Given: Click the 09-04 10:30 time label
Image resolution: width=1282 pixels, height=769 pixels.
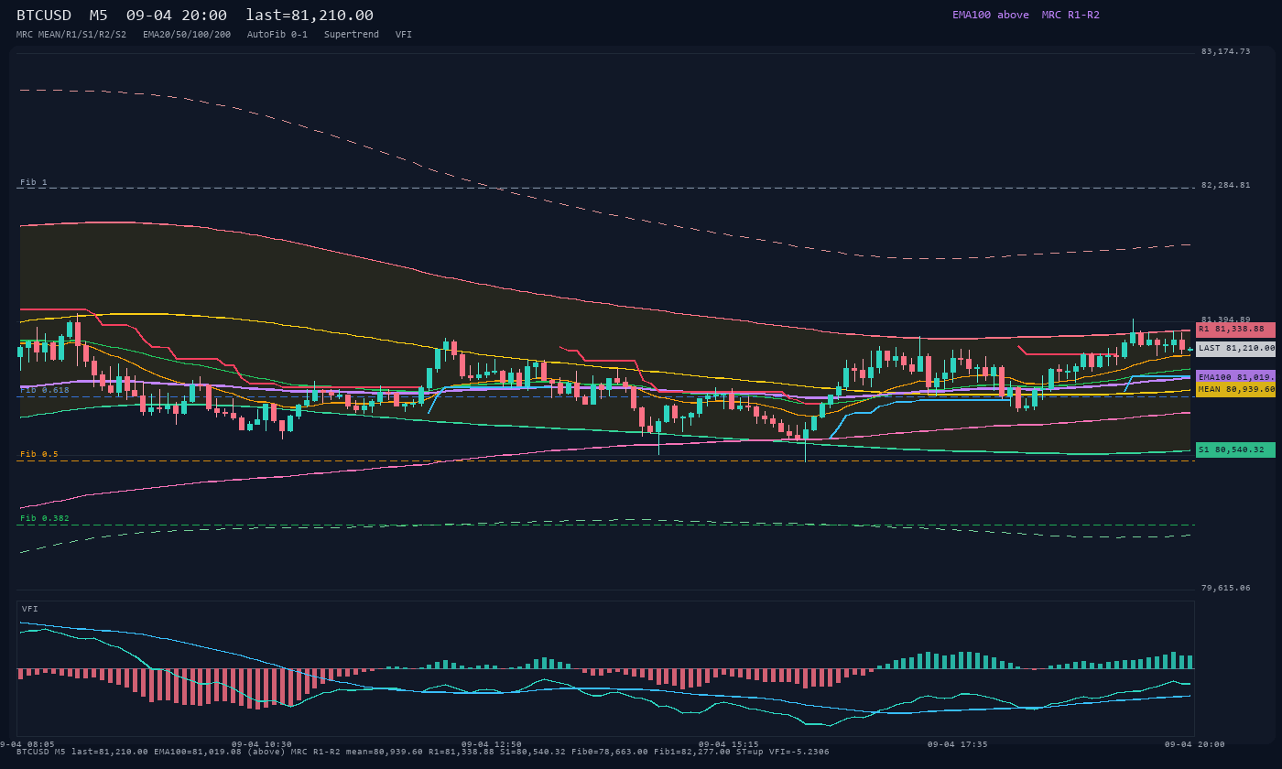Looking at the screenshot, I should pyautogui.click(x=262, y=744).
